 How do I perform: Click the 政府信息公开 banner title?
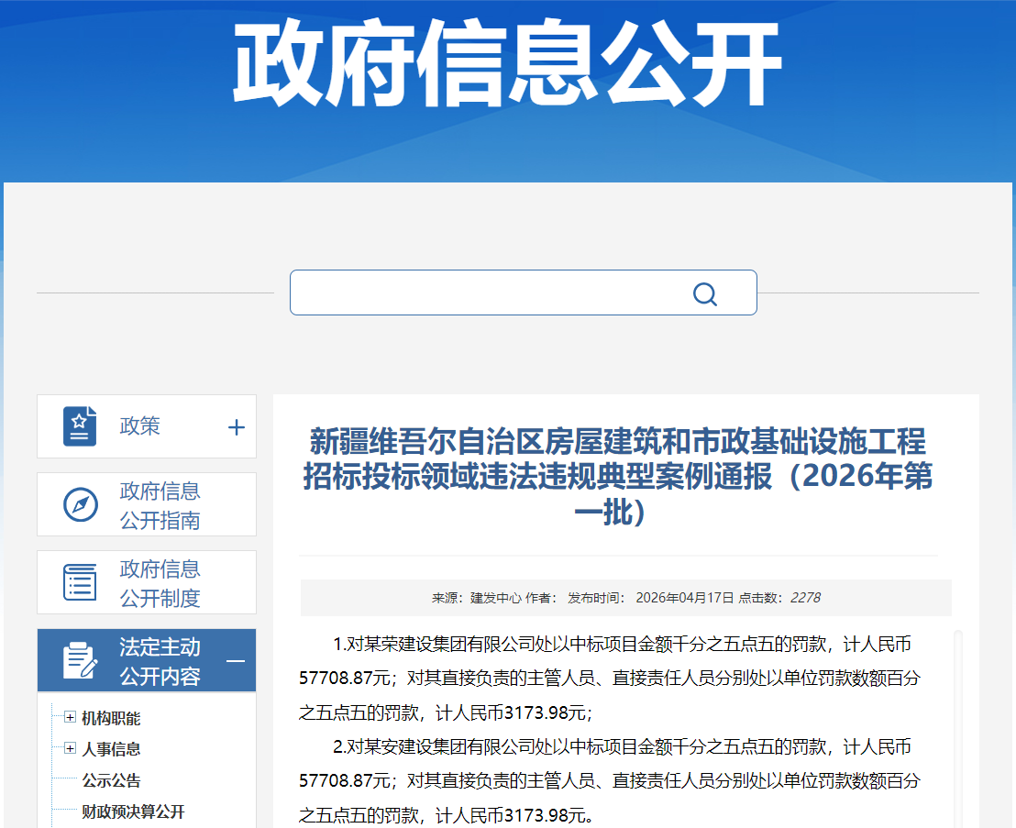[x=507, y=63]
